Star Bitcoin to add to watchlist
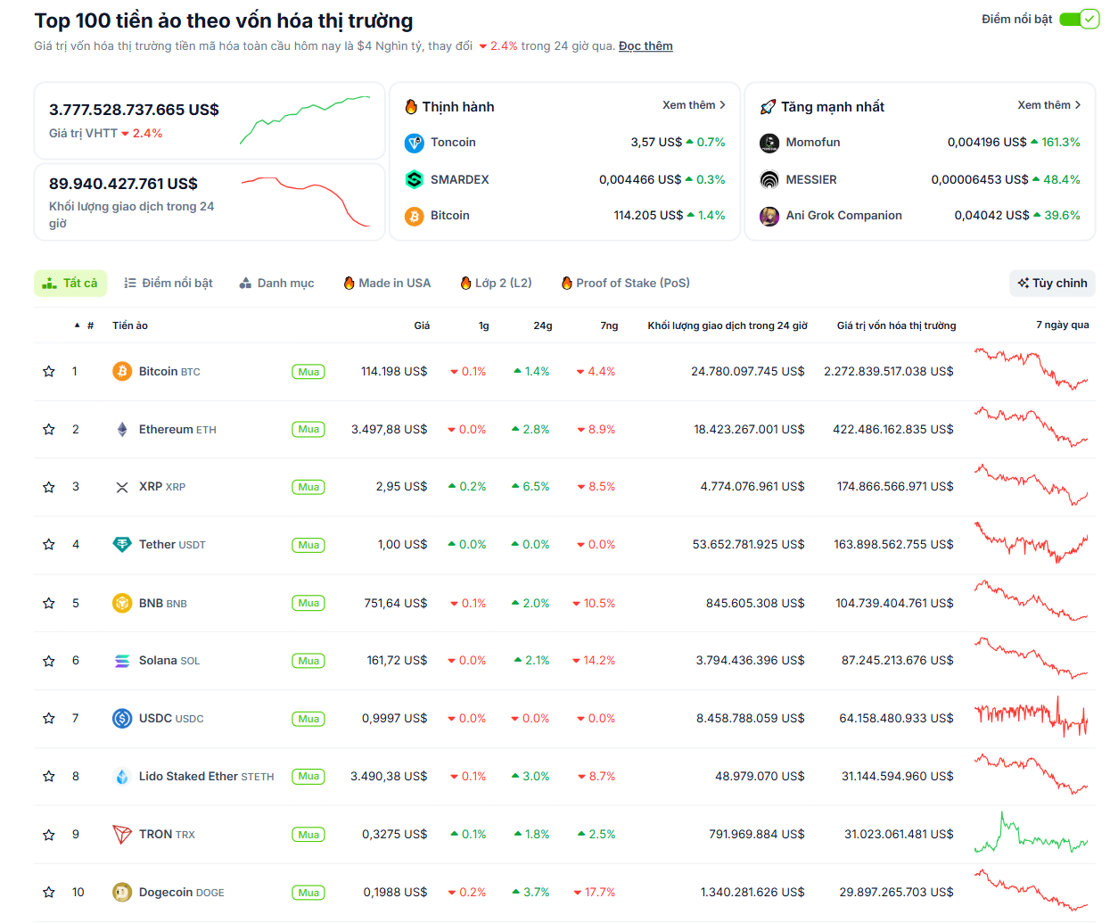Screen dimensions: 1110x923 pyautogui.click(x=48, y=371)
